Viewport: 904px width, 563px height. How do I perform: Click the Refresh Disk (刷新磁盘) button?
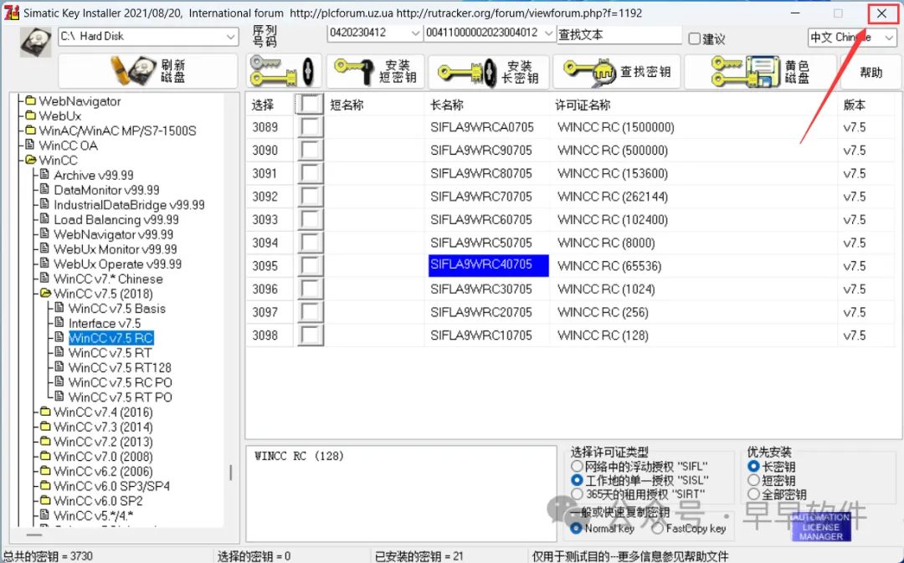(x=148, y=71)
